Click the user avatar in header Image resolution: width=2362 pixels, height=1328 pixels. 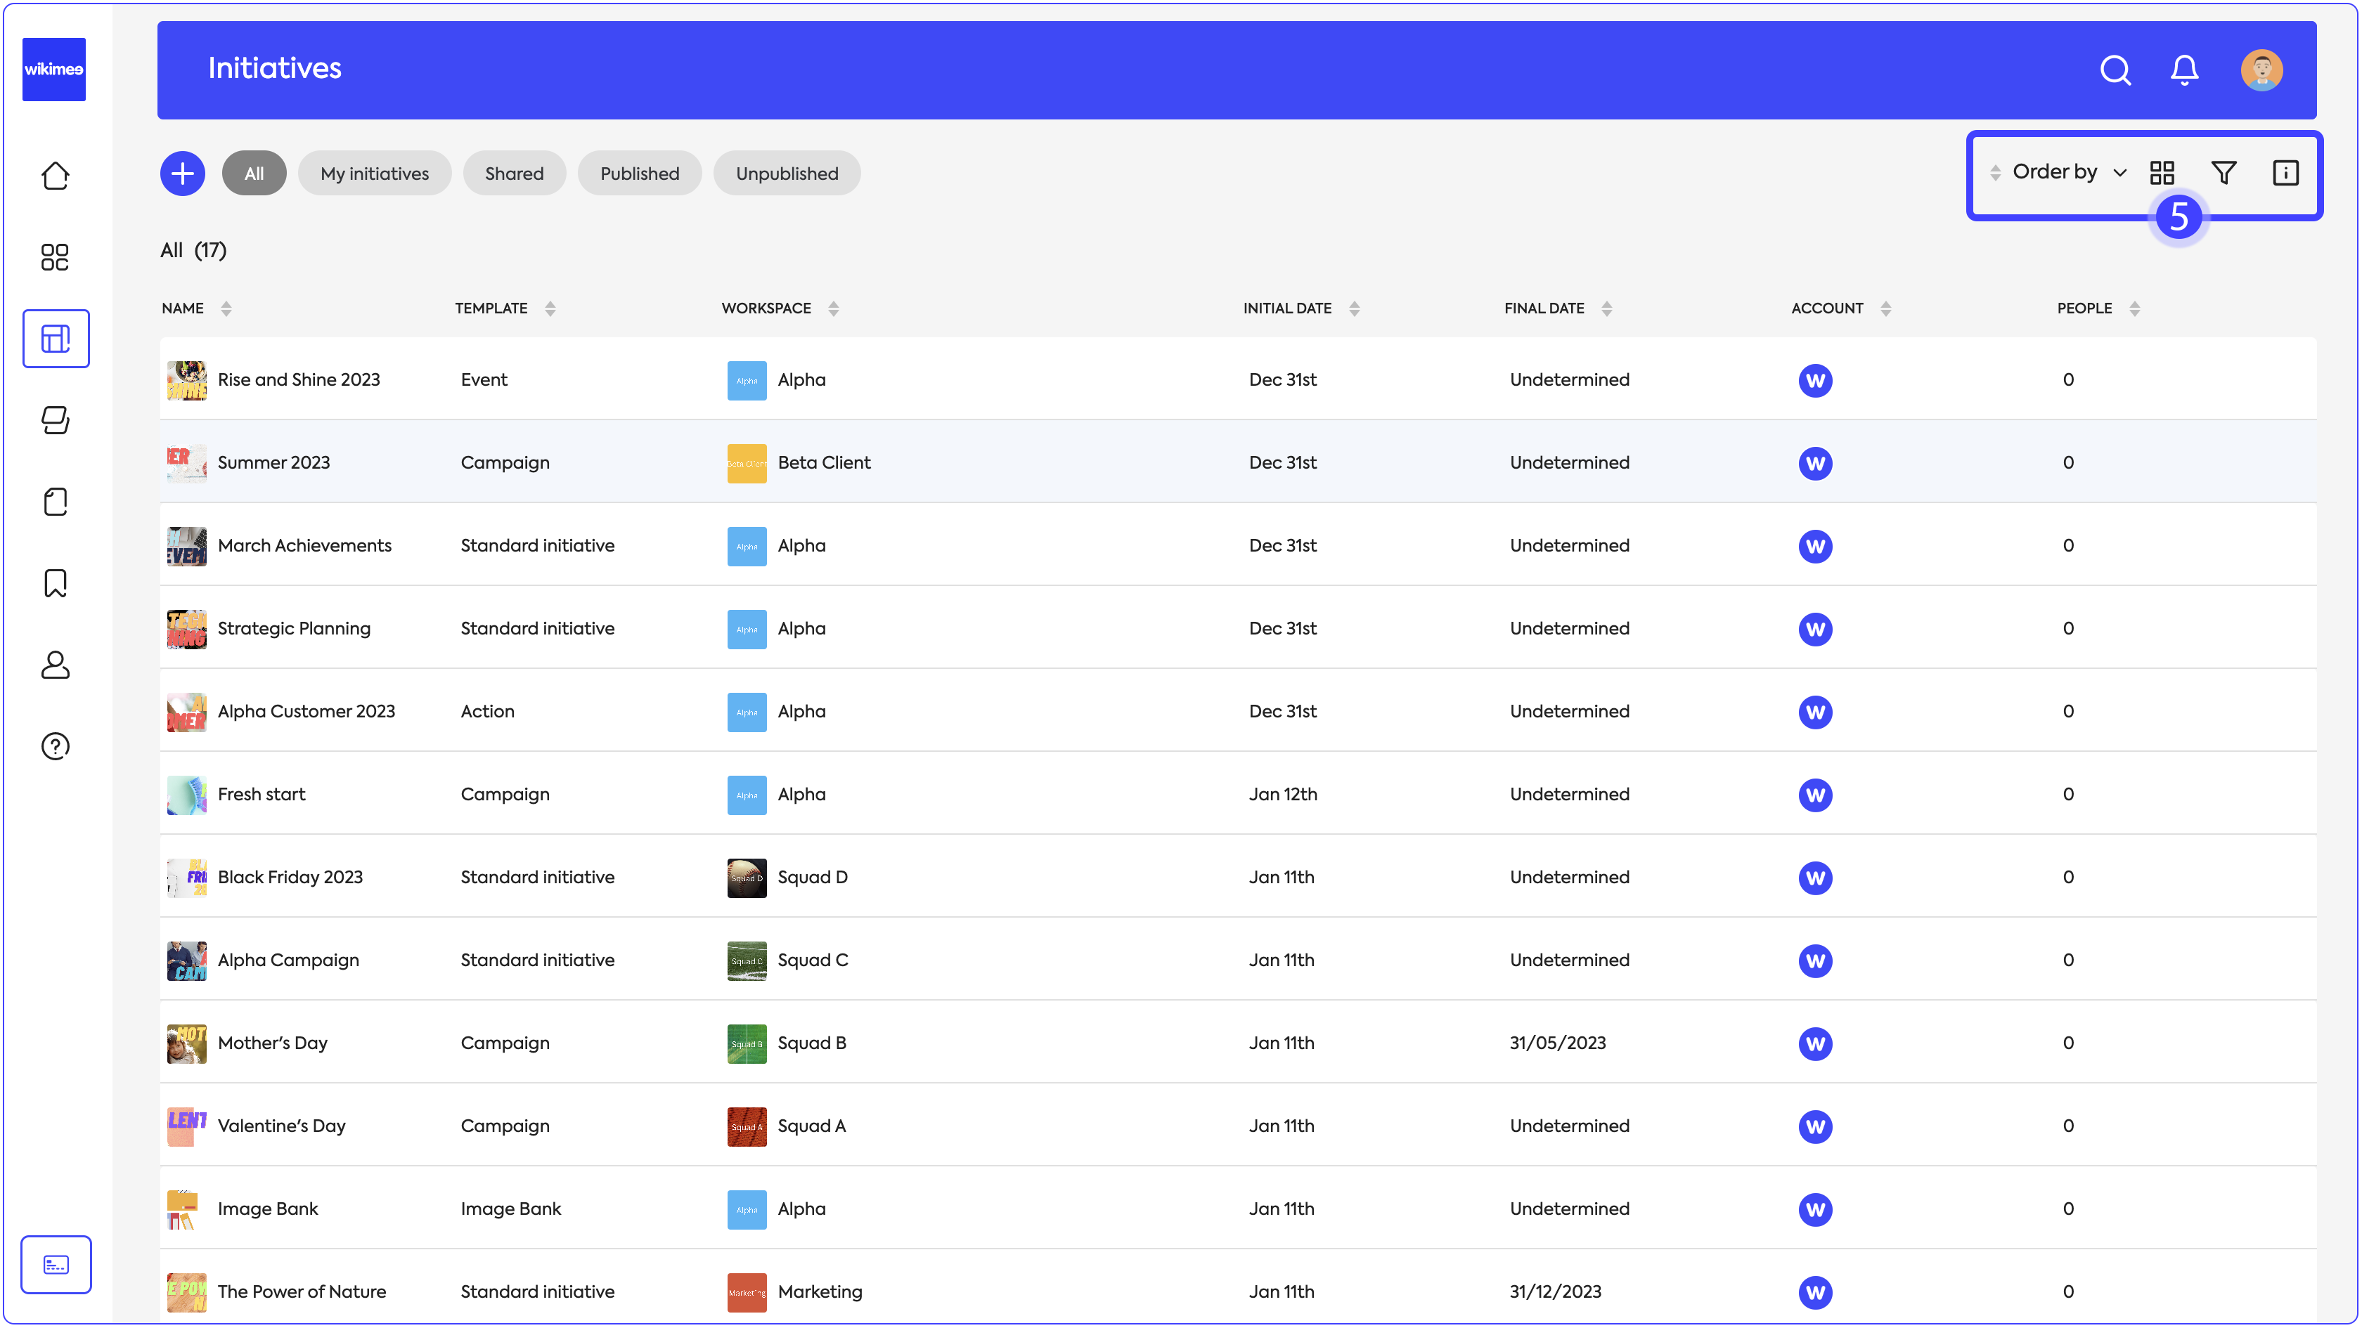pyautogui.click(x=2261, y=70)
